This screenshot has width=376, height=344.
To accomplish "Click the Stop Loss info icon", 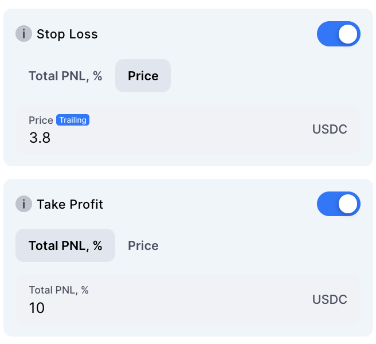I will point(23,34).
